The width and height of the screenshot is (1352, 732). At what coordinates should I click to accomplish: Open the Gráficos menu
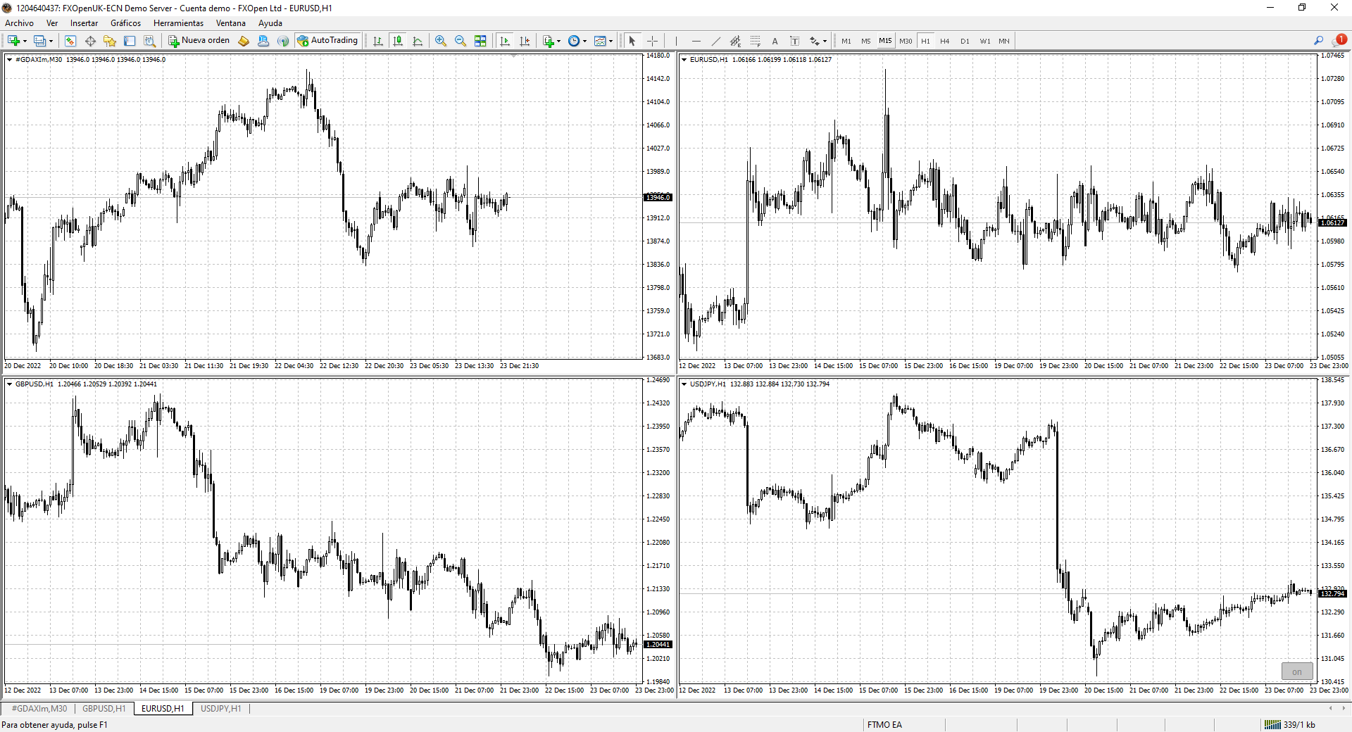[125, 23]
